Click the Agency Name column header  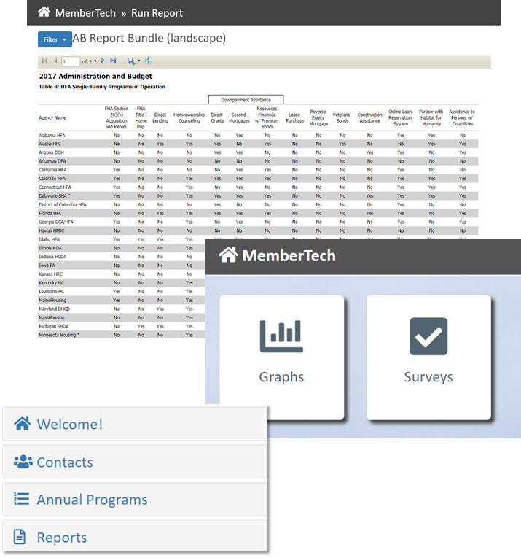point(52,117)
